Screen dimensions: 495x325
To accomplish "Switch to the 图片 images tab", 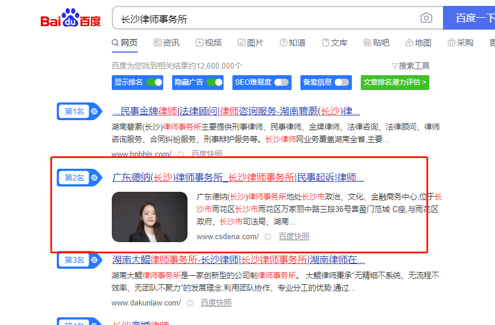I will point(250,43).
